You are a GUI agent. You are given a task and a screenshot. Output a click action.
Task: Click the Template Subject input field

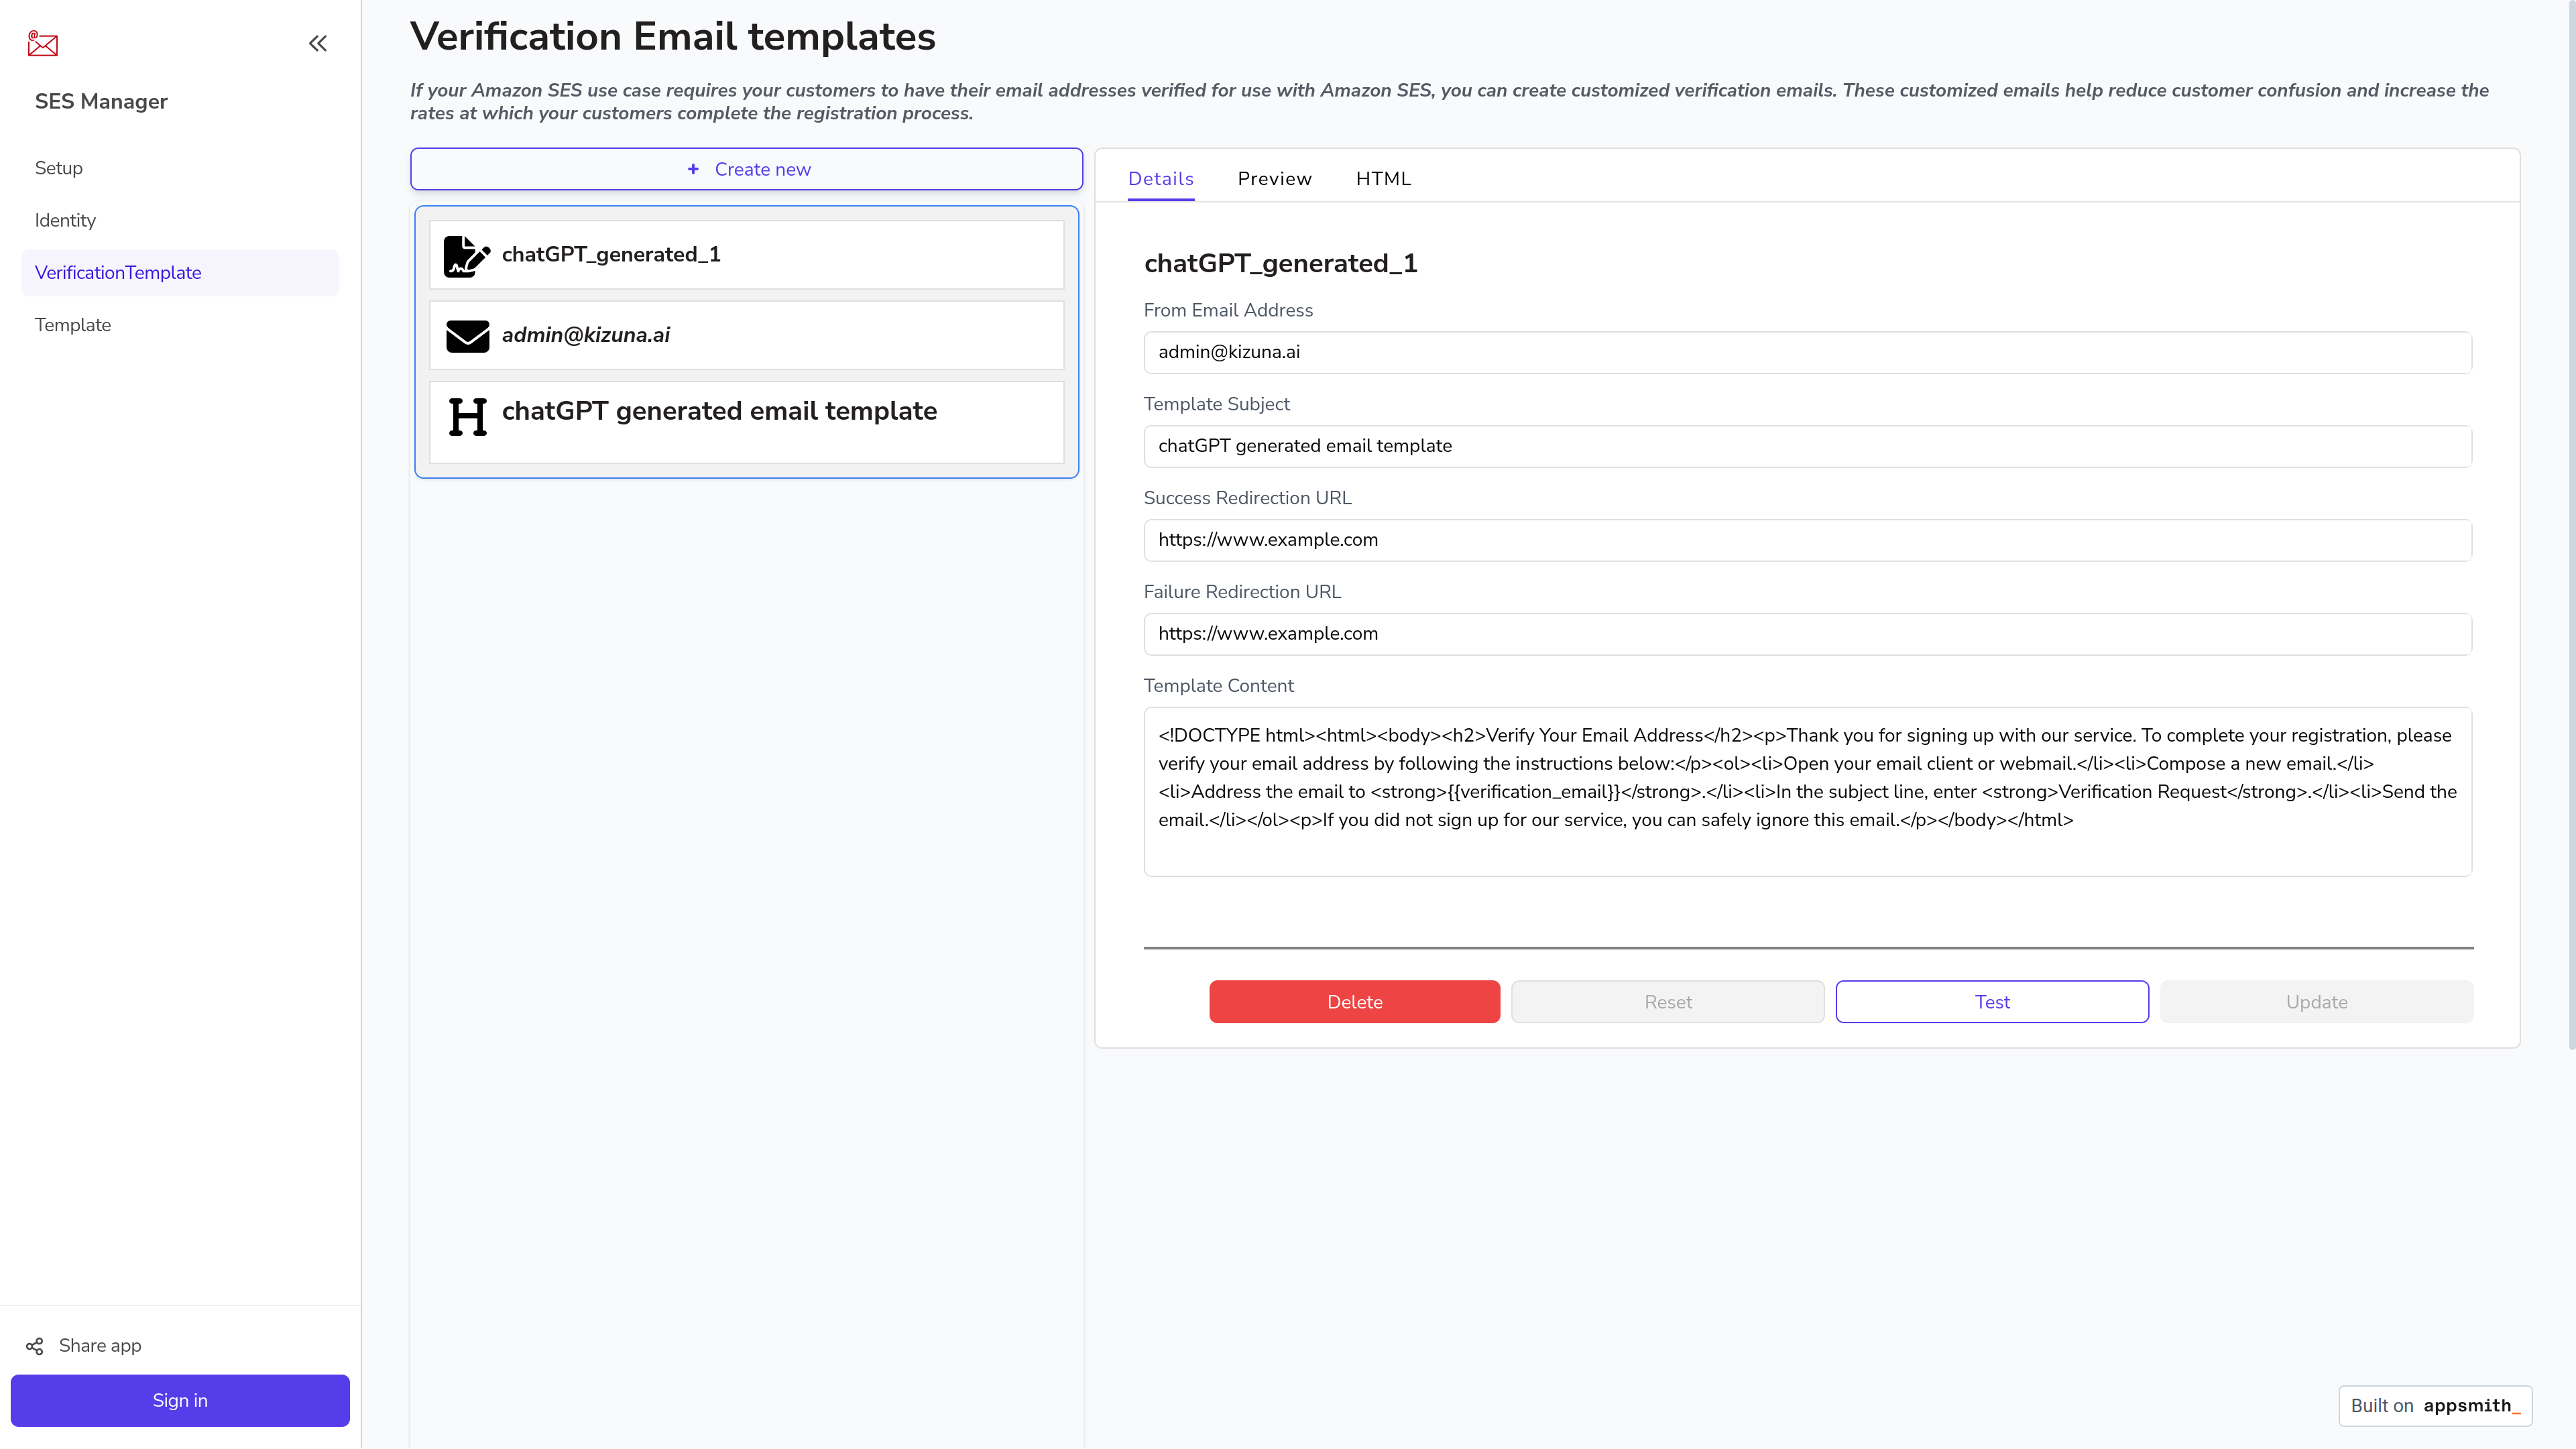pos(1807,446)
